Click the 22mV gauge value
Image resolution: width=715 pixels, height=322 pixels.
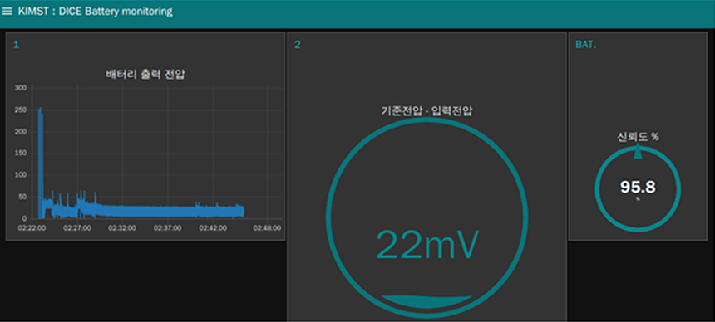[x=427, y=246]
